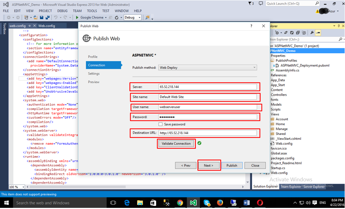Expand the pending changes filter dropdown arrow
Viewport: 345px width, 209px height.
point(281,33)
